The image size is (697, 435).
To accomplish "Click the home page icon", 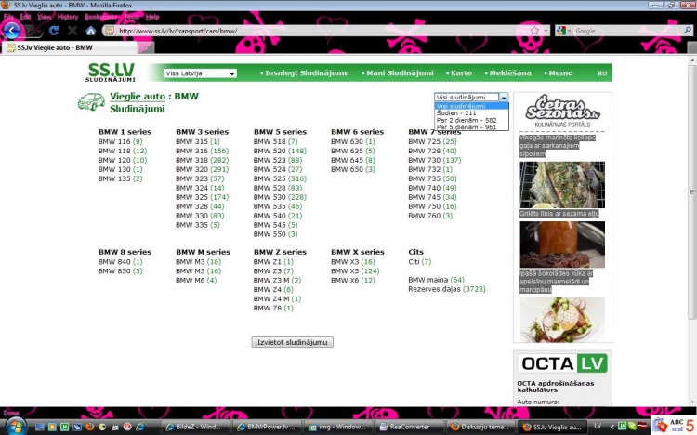I will click(91, 31).
